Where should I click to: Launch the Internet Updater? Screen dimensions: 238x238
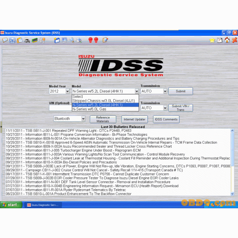[134, 119]
